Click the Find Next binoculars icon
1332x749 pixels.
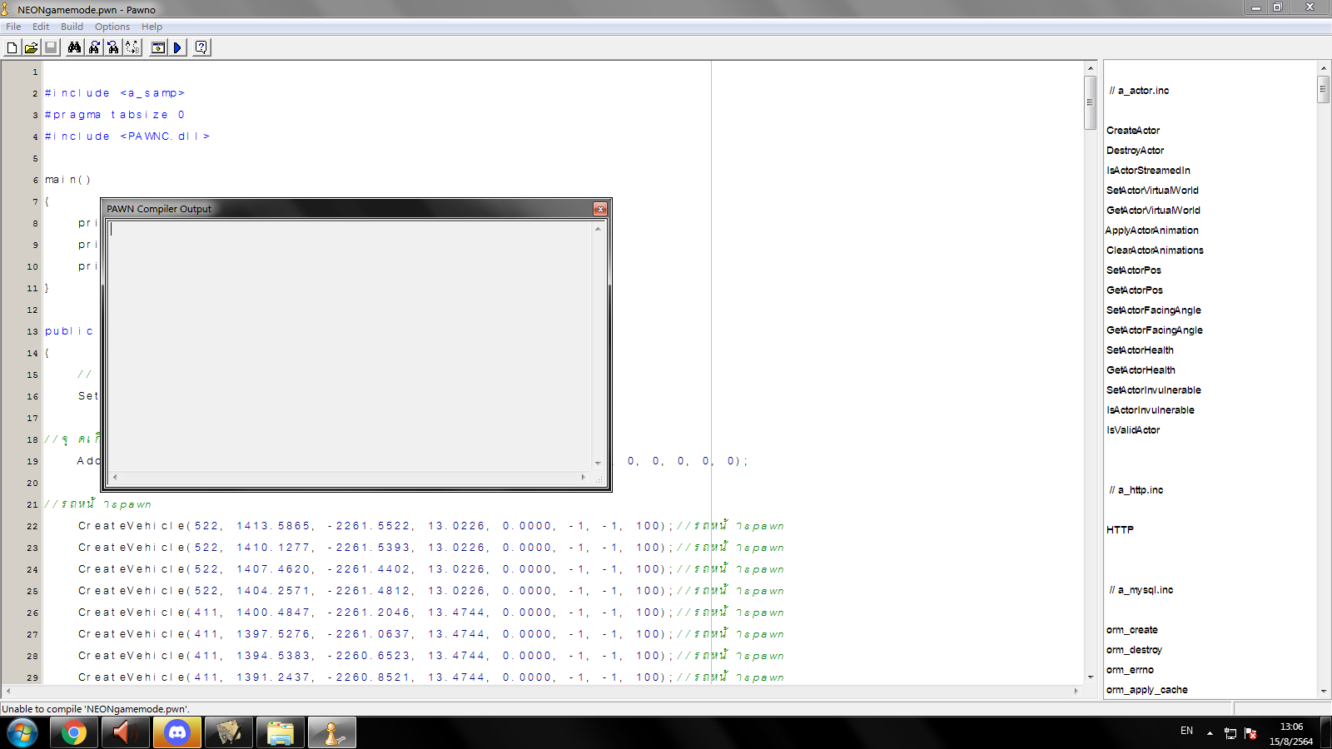[94, 47]
